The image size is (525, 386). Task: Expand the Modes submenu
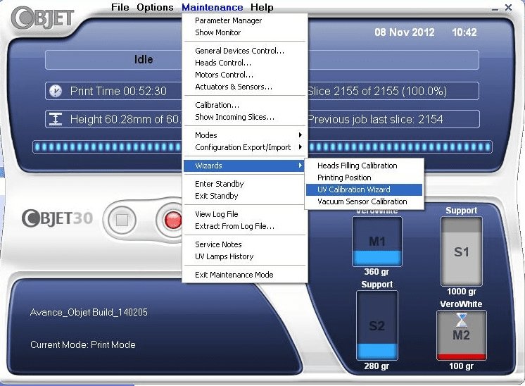tap(245, 135)
